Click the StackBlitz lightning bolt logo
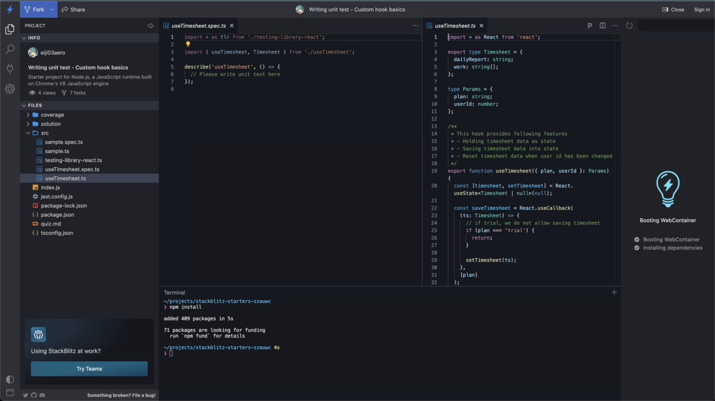 [10, 9]
